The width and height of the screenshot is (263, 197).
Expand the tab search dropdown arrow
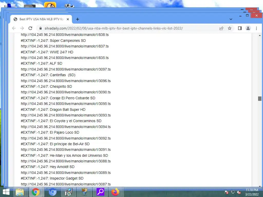231,19
